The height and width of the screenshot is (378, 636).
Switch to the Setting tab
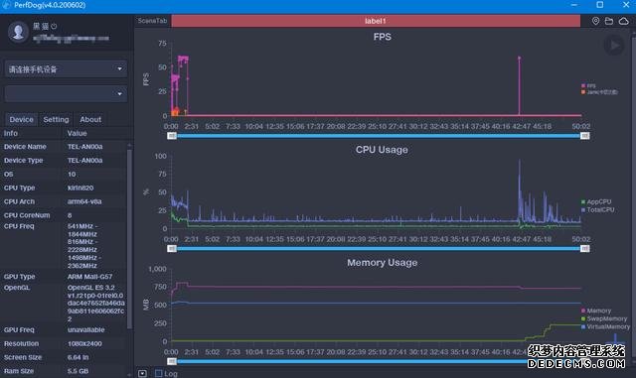pos(56,119)
